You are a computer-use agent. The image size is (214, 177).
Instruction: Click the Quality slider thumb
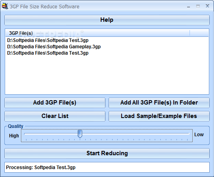coord(80,134)
